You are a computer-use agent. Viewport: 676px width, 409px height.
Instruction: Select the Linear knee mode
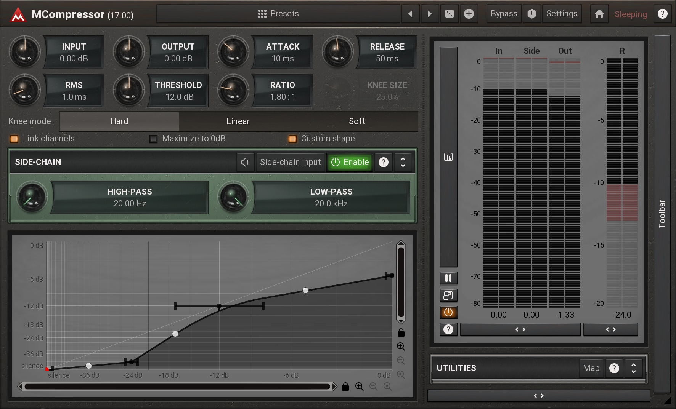(x=238, y=121)
